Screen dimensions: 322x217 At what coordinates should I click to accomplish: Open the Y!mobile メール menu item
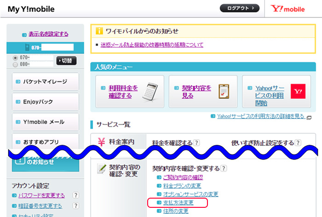tap(45, 122)
